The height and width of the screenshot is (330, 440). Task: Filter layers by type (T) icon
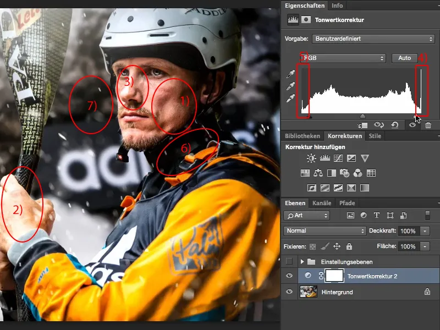click(x=377, y=215)
